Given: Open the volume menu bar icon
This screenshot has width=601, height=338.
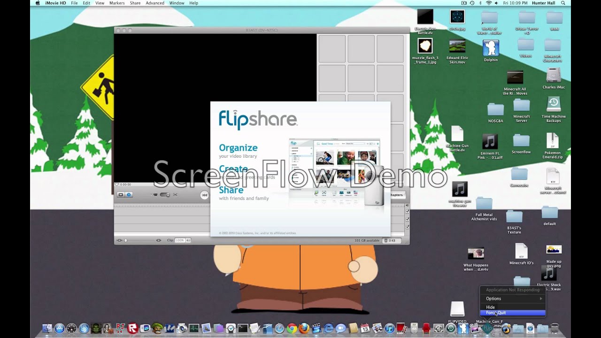Looking at the screenshot, I should tap(496, 3).
